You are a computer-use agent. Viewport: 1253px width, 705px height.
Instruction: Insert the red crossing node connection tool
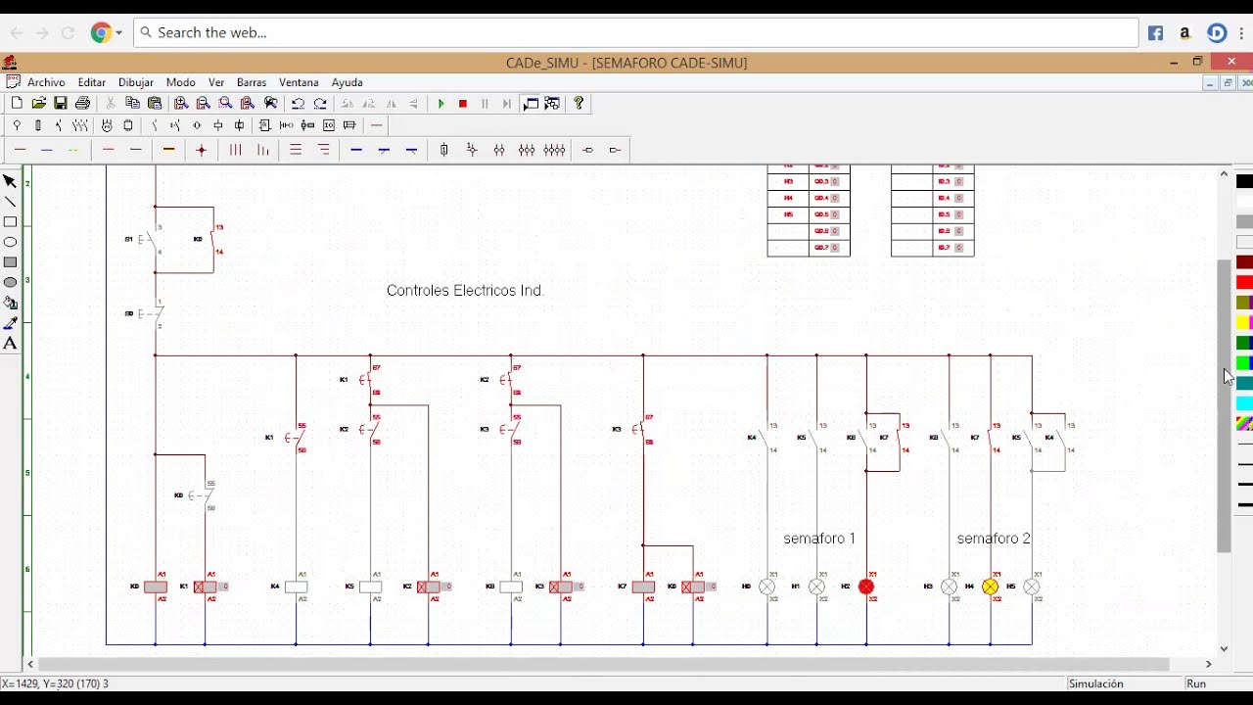(202, 150)
